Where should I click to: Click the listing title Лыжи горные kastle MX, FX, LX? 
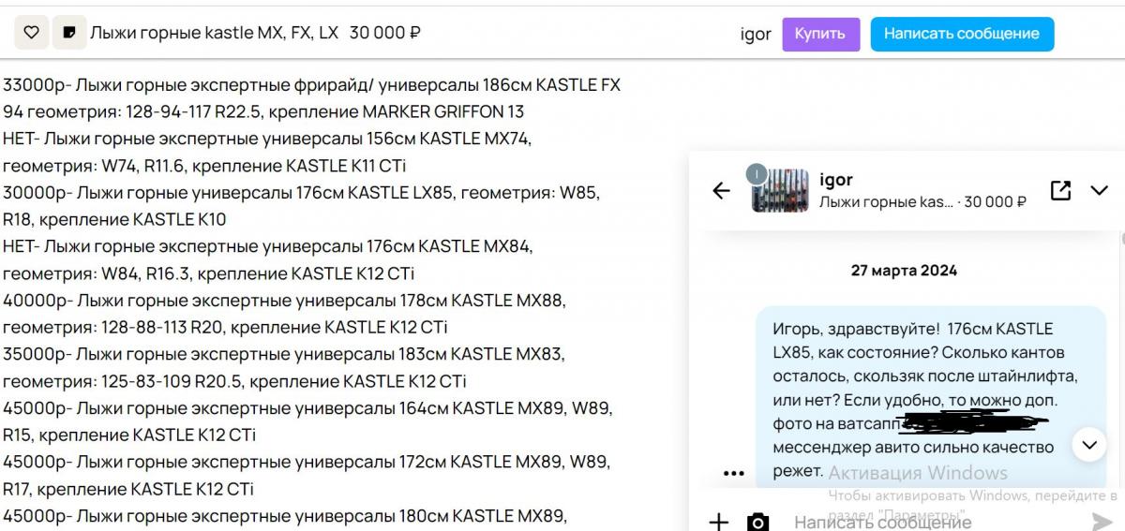point(214,33)
